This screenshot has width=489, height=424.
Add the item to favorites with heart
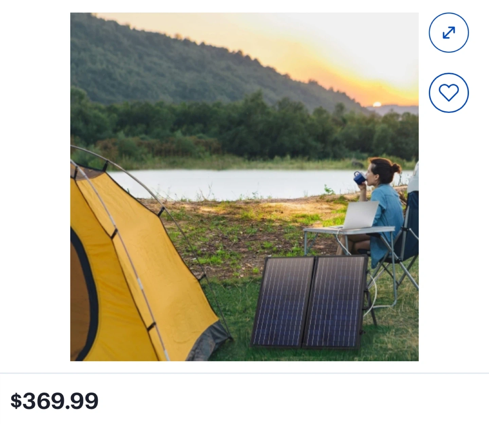click(449, 92)
